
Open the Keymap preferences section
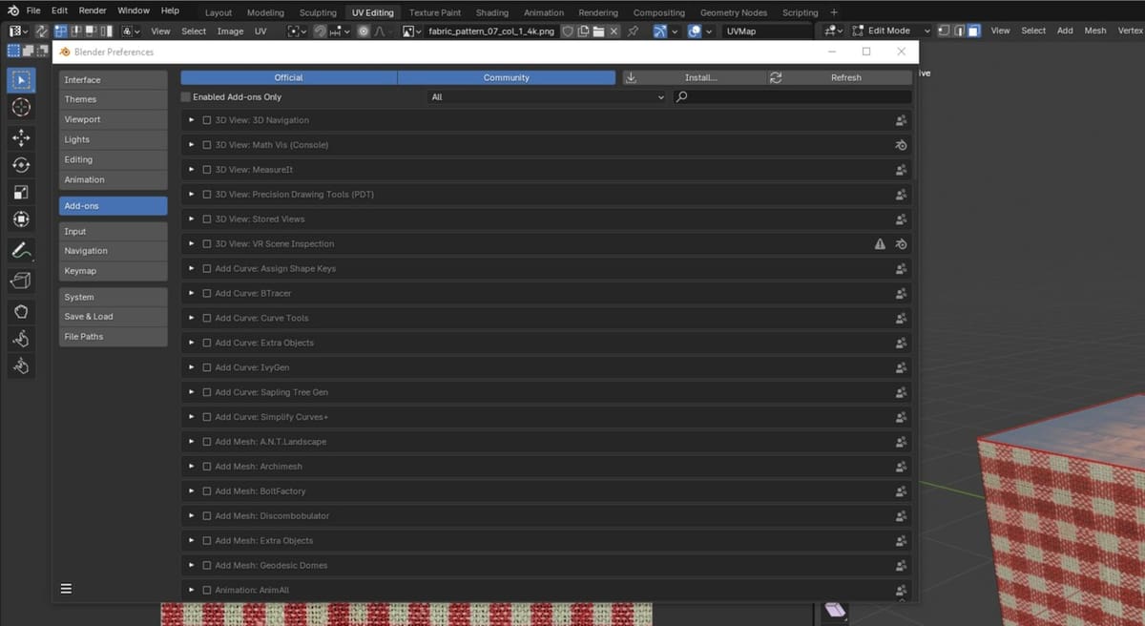113,271
